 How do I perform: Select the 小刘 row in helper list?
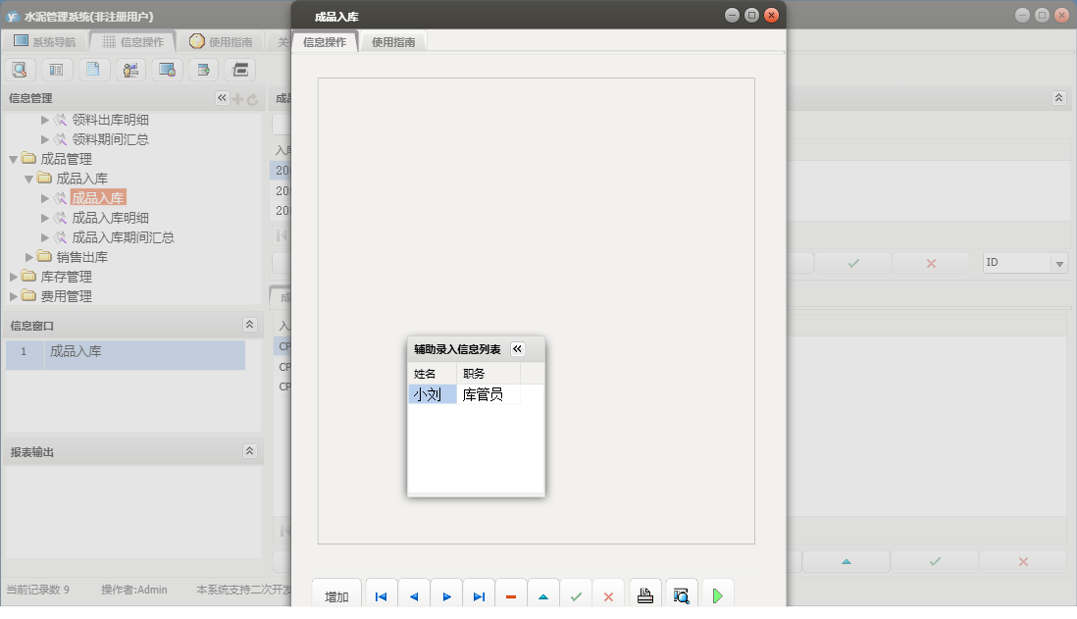pyautogui.click(x=432, y=394)
